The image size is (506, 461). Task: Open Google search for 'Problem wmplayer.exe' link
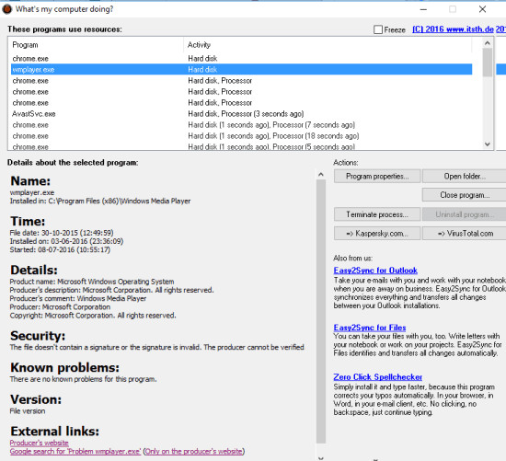pos(75,451)
